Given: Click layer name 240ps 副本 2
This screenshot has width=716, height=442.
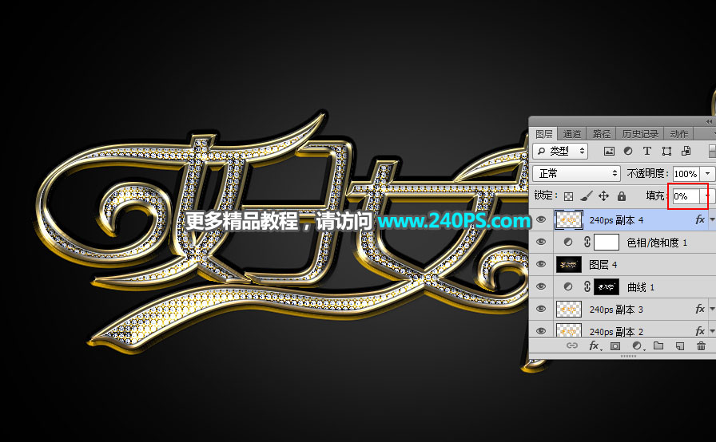Looking at the screenshot, I should 616,331.
